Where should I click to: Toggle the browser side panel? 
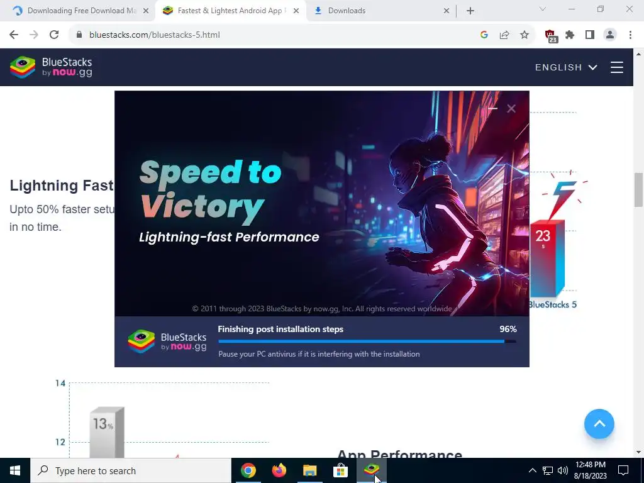(590, 35)
